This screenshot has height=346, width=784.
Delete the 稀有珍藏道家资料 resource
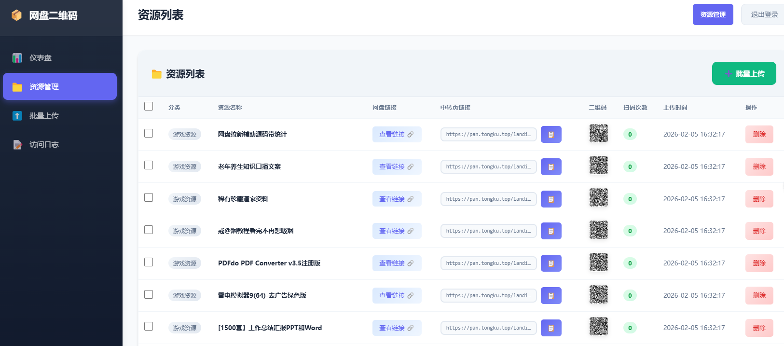(759, 199)
